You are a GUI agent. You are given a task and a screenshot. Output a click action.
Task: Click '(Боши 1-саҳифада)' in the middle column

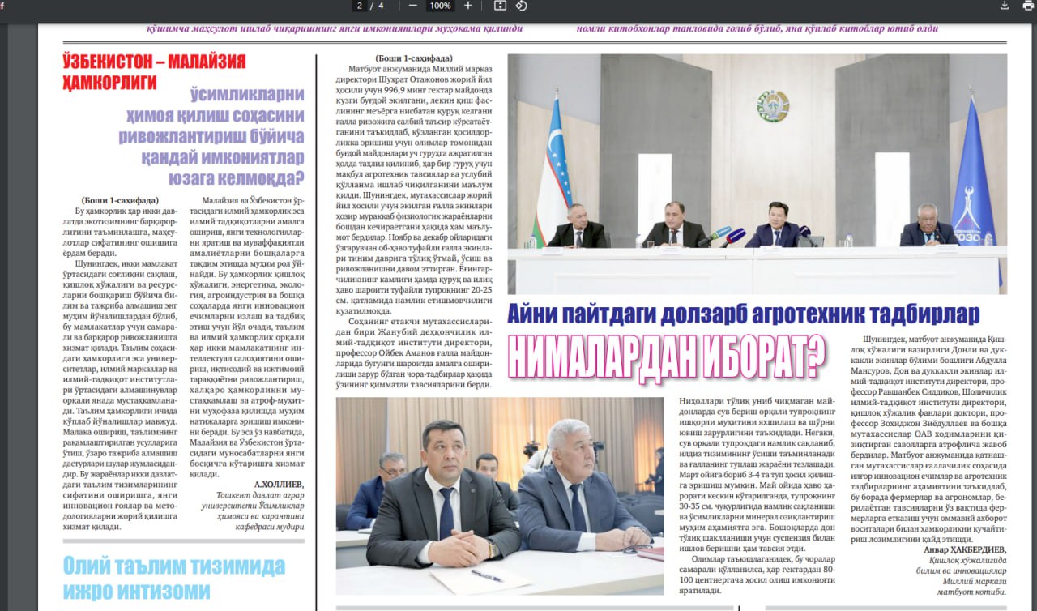413,58
